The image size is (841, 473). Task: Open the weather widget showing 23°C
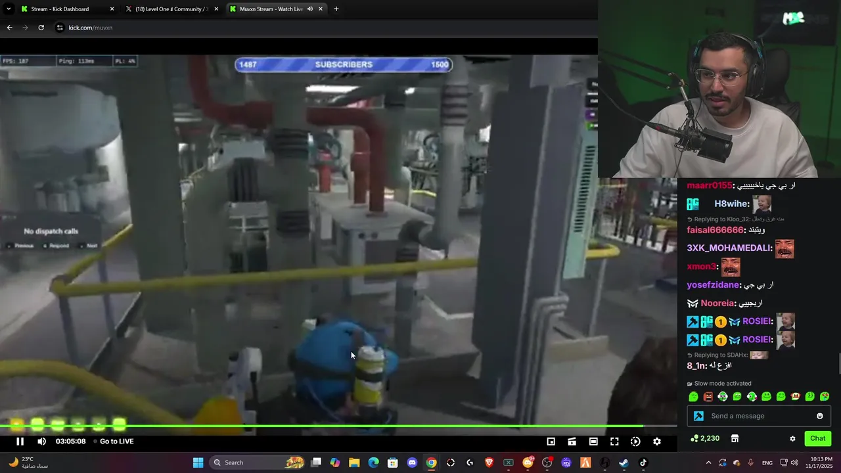click(x=30, y=462)
